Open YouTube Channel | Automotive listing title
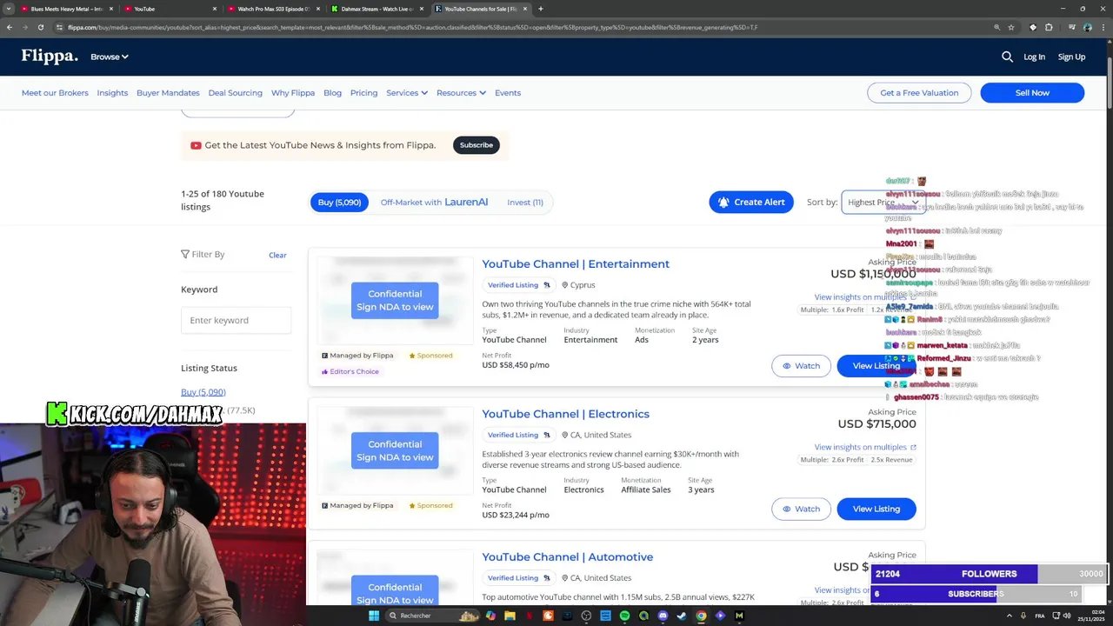Screen dimensions: 1113x626 (567, 557)
